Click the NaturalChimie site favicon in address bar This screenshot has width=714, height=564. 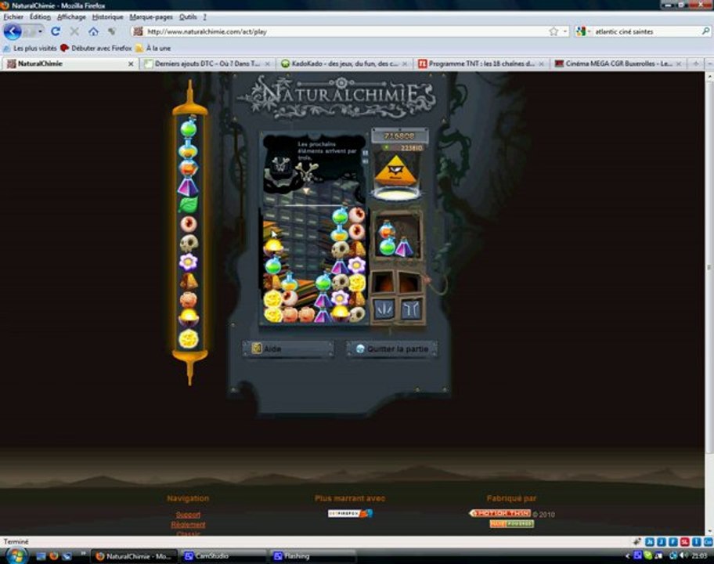point(139,31)
